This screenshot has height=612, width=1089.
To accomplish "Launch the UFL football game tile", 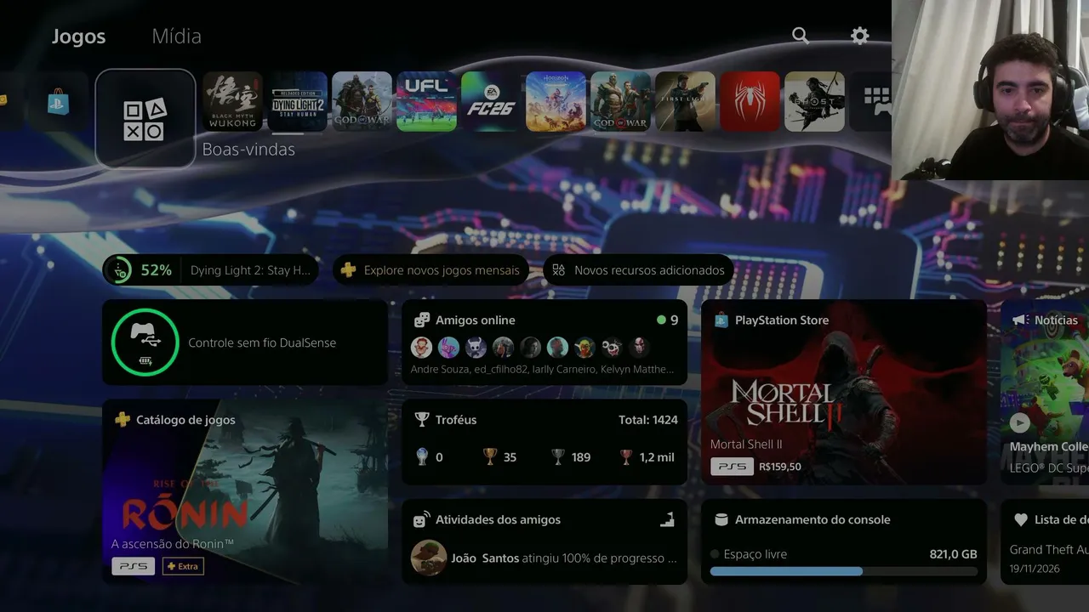I will (x=426, y=101).
